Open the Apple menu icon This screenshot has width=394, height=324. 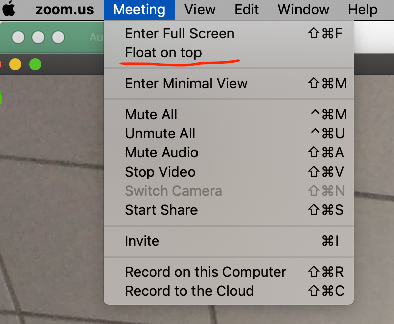[x=8, y=8]
